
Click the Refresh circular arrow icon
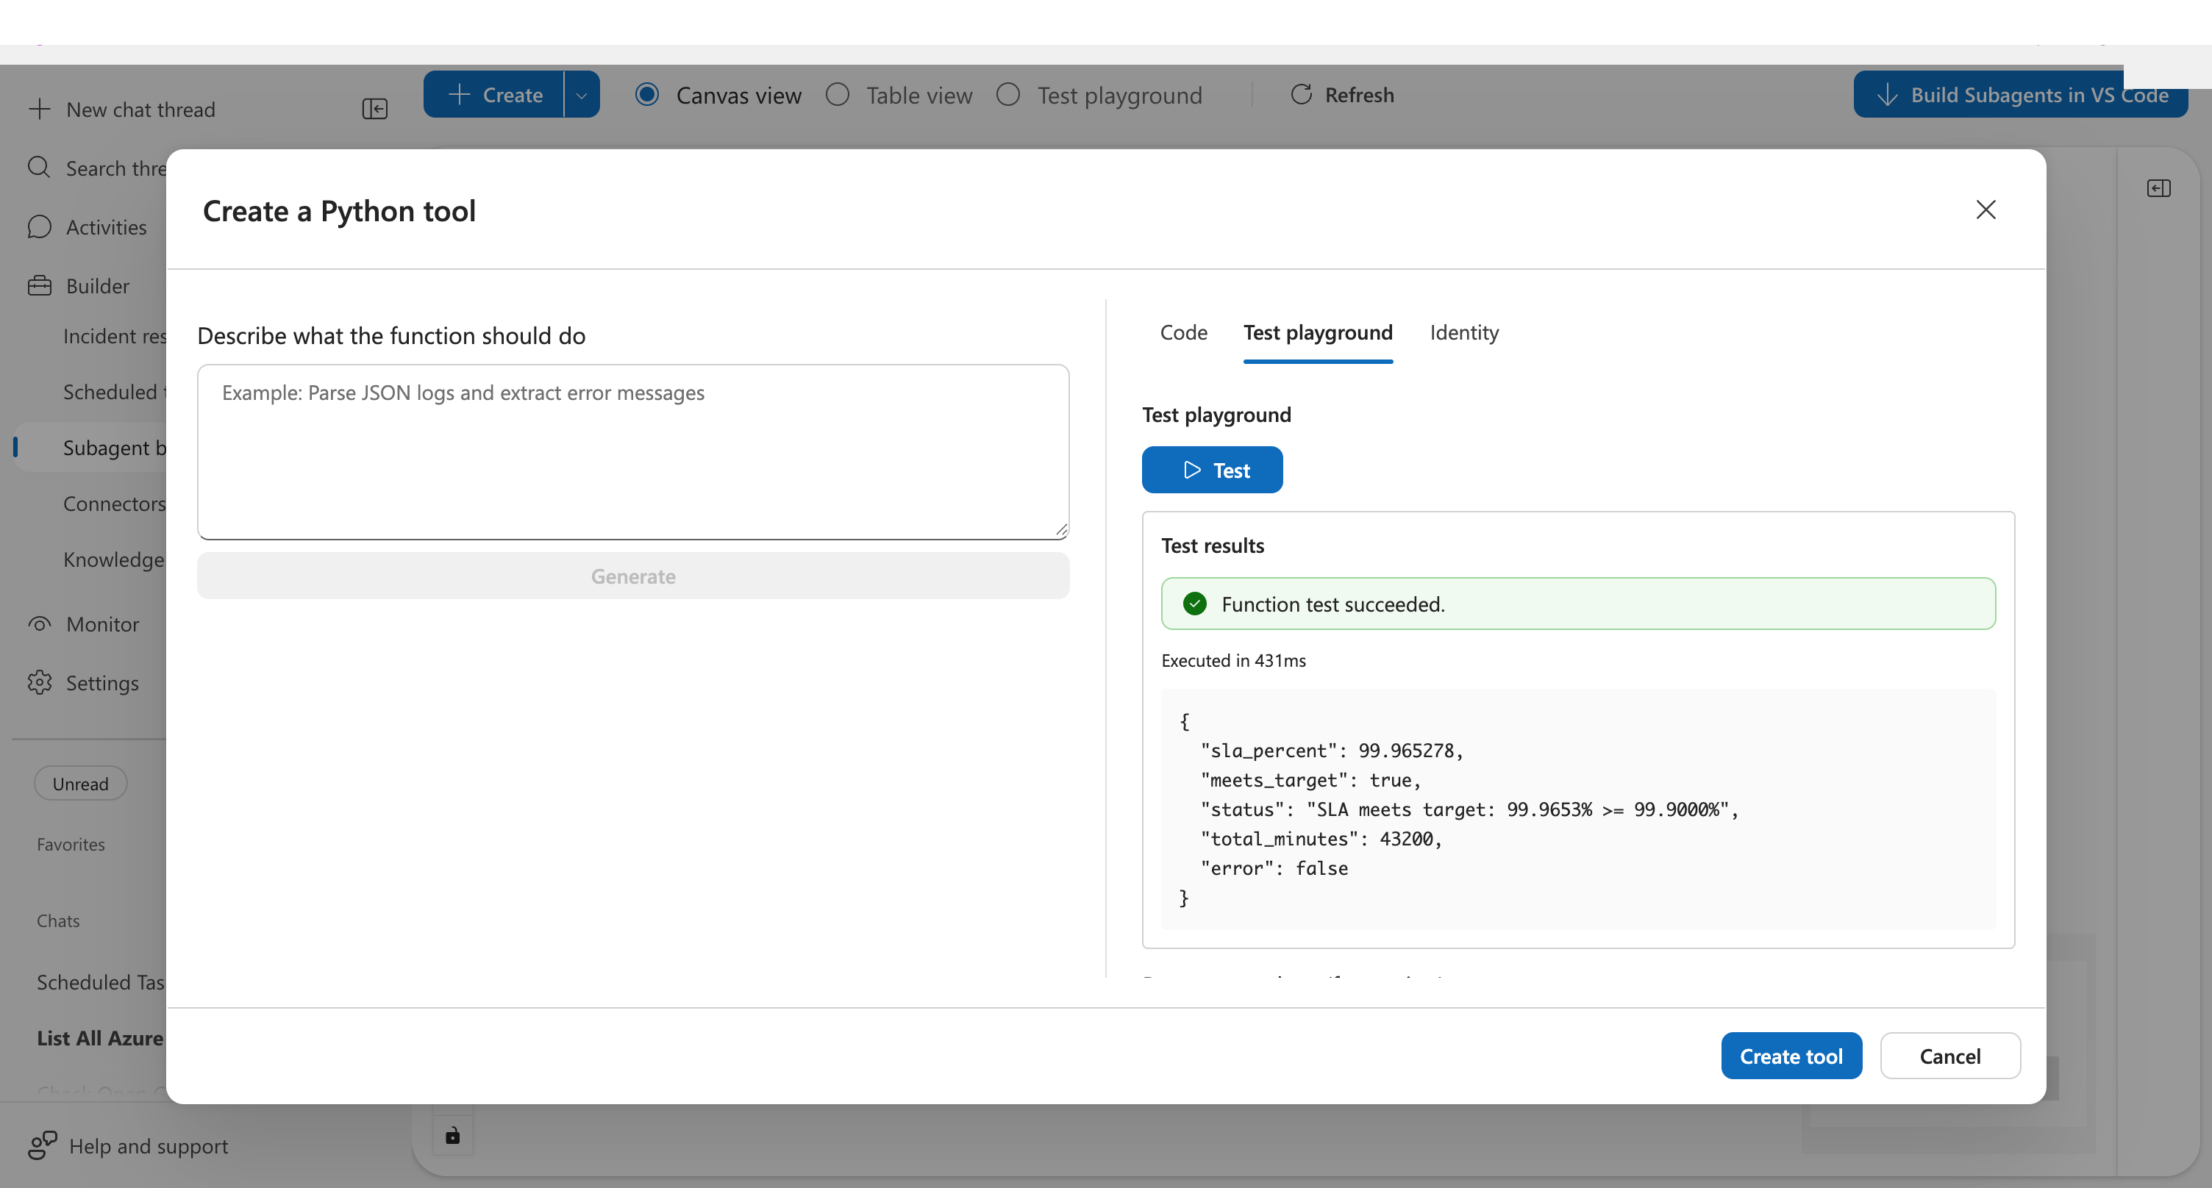(1301, 94)
